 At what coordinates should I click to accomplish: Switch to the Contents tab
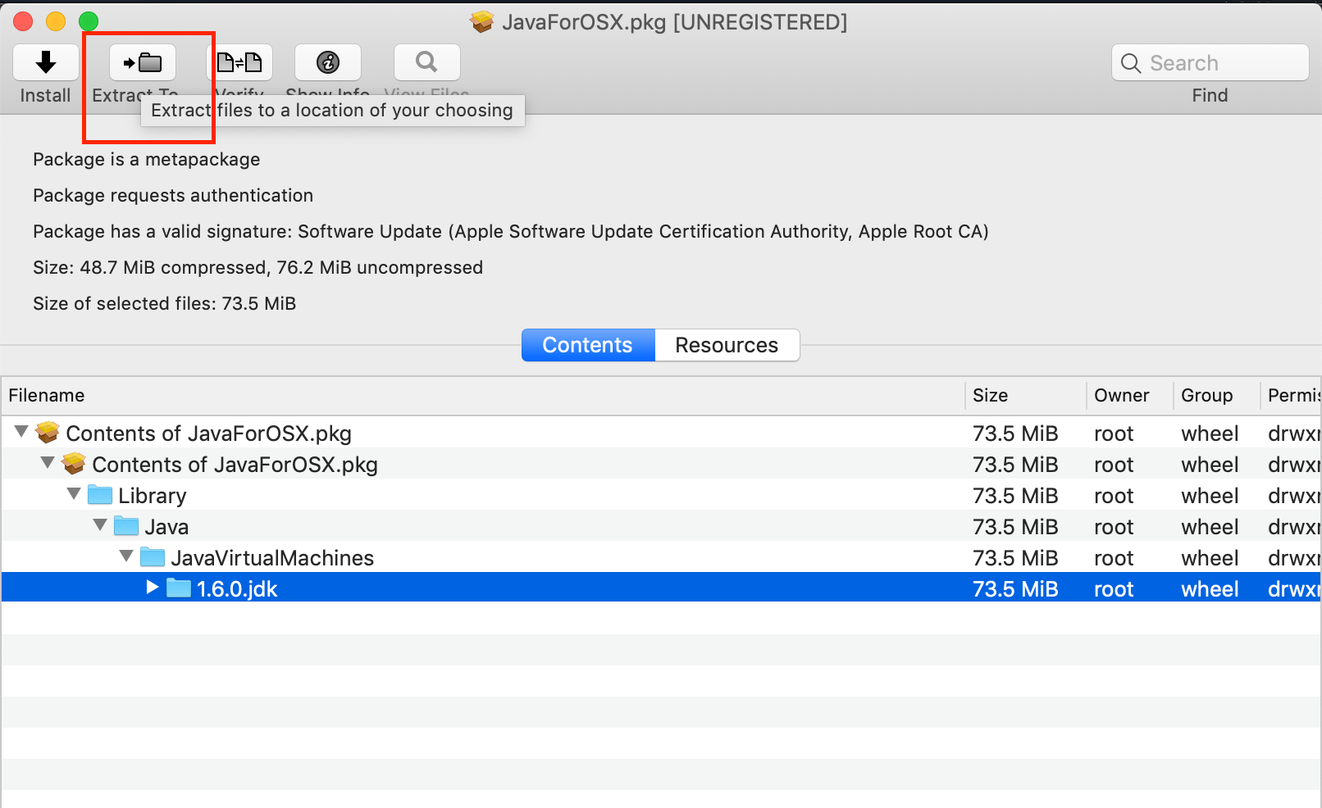tap(588, 345)
